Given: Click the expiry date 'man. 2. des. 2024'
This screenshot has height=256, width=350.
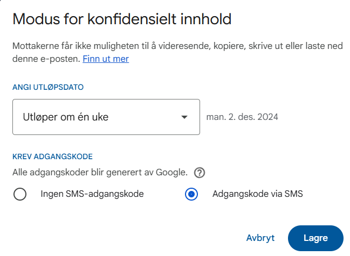Looking at the screenshot, I should coord(242,117).
